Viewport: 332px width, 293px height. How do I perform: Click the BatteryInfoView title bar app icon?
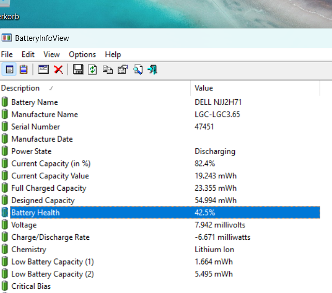(7, 38)
